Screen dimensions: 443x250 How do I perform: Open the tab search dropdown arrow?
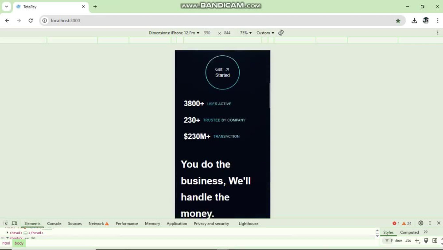pos(7,7)
